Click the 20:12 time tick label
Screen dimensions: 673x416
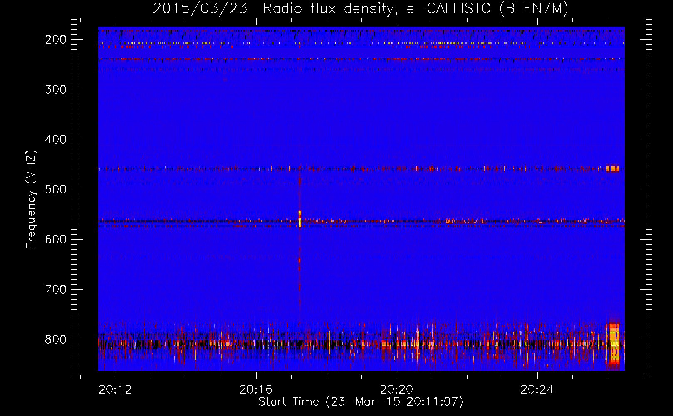coord(115,389)
